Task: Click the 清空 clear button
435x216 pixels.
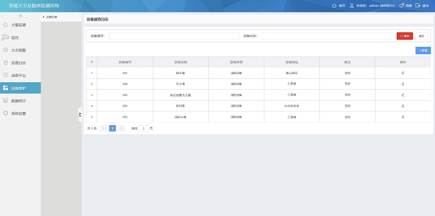Action: 421,36
